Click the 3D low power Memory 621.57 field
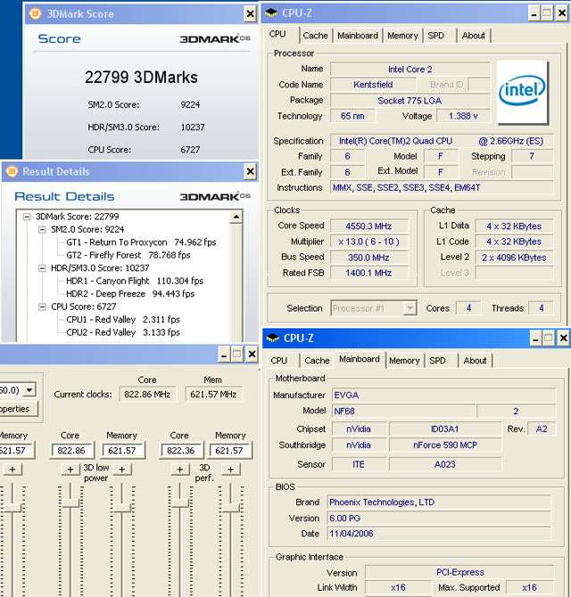The height and width of the screenshot is (597, 571). pyautogui.click(x=122, y=450)
